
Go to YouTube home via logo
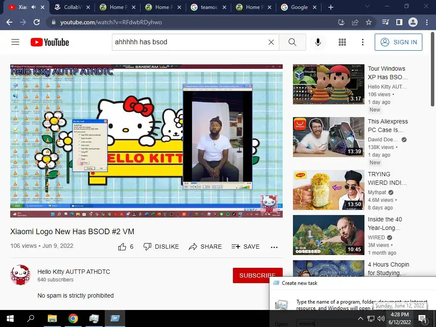click(50, 42)
